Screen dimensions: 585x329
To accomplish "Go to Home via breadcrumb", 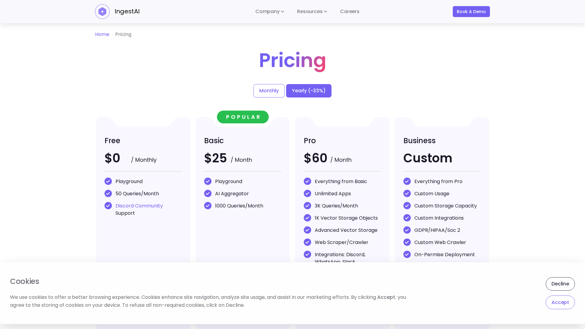I will (102, 34).
